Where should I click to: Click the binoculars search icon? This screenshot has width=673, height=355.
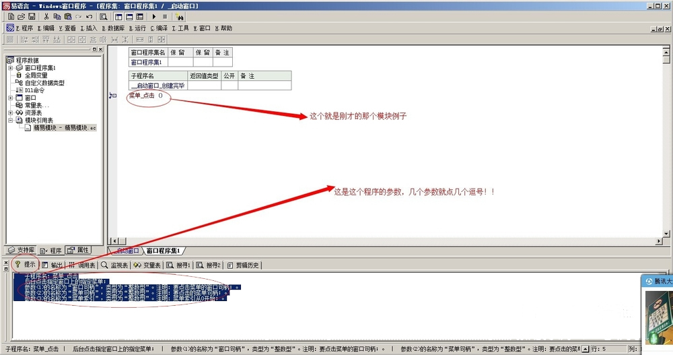[180, 17]
